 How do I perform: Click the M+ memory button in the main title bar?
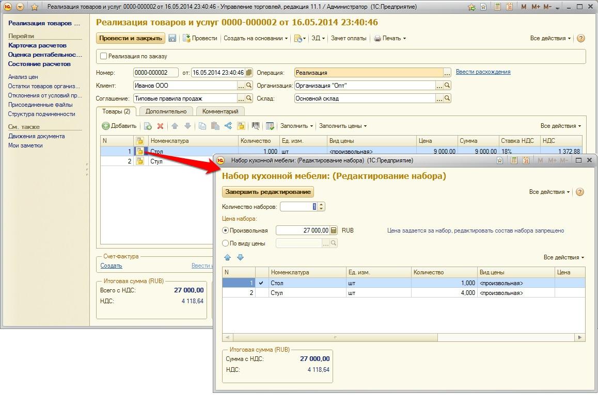click(x=536, y=7)
